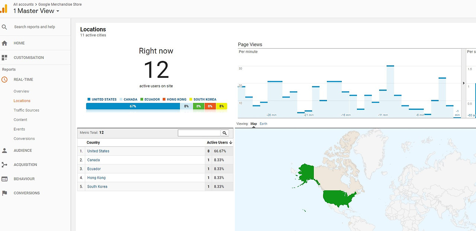Click the table filter text box
Image resolution: width=476 pixels, height=231 pixels.
[199, 133]
